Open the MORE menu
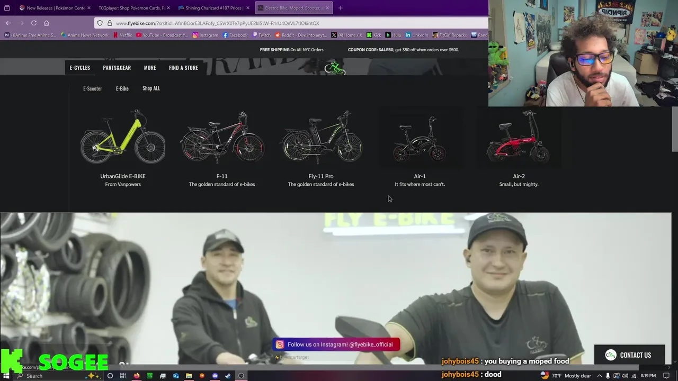This screenshot has height=381, width=678. (150, 68)
